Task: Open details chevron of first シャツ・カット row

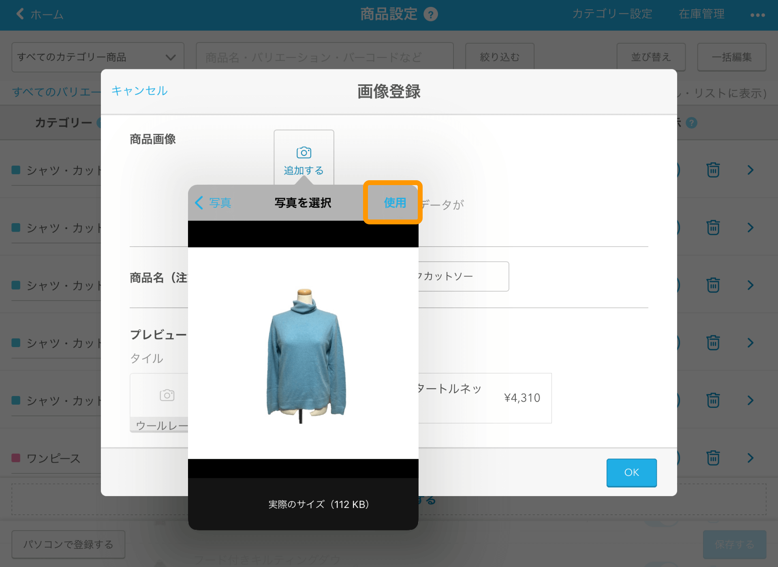Action: (750, 170)
